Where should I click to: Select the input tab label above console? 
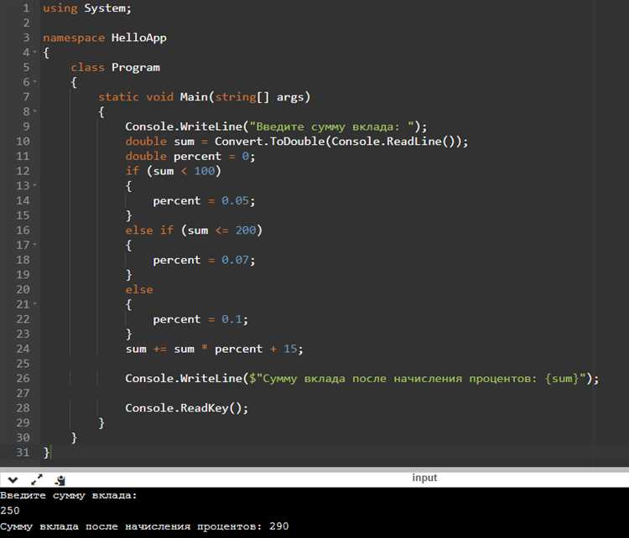click(x=424, y=478)
